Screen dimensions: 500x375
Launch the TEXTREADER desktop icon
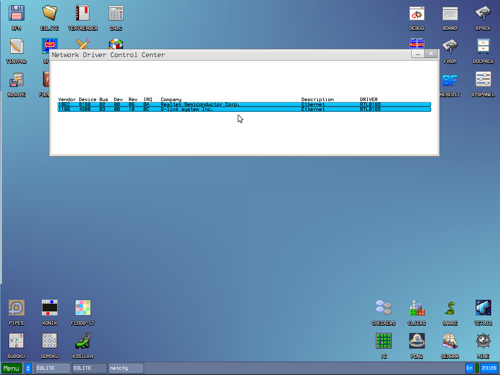click(83, 14)
